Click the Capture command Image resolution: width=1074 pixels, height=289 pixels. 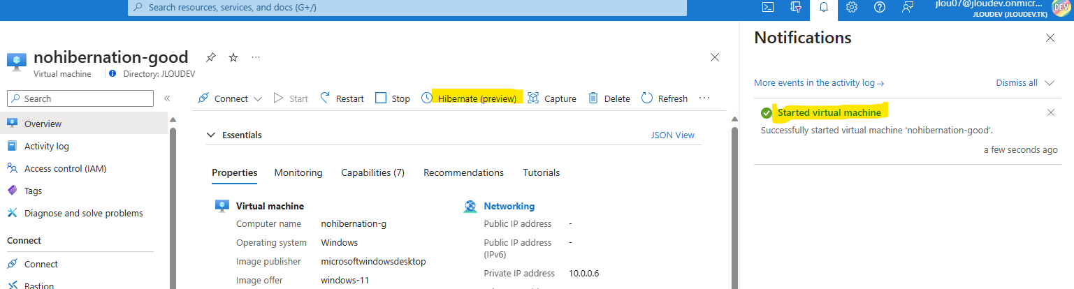pos(552,98)
